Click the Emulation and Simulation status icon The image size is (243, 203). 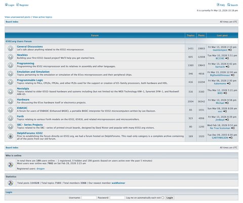pyautogui.click(x=11, y=74)
